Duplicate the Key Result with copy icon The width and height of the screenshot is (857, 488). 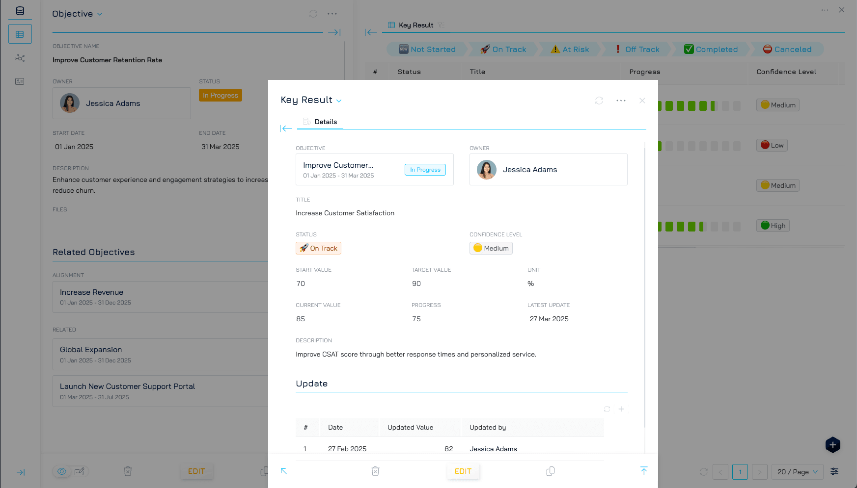(x=551, y=471)
